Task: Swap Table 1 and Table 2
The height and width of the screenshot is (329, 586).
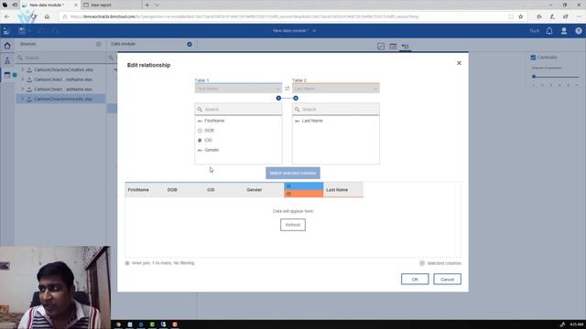Action: click(x=287, y=89)
